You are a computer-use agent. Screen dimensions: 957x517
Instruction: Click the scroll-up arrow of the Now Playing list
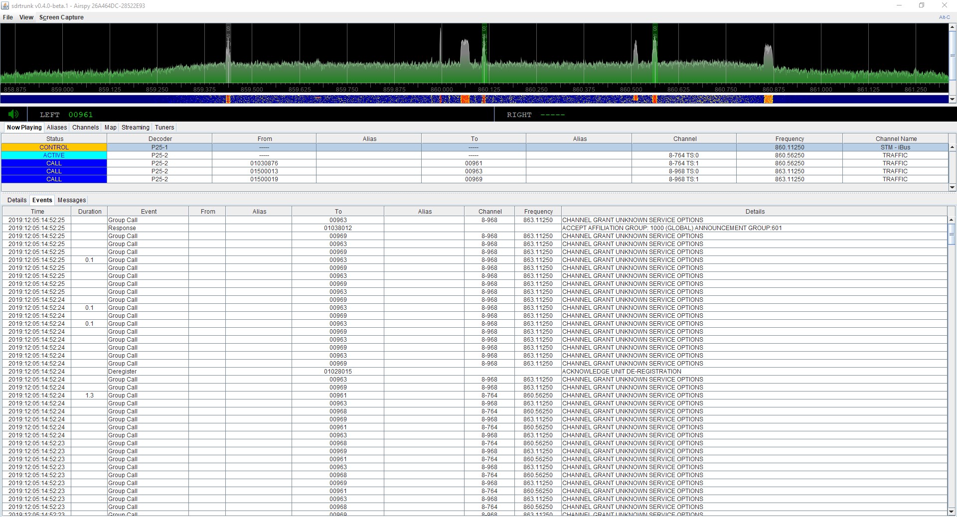pyautogui.click(x=953, y=146)
